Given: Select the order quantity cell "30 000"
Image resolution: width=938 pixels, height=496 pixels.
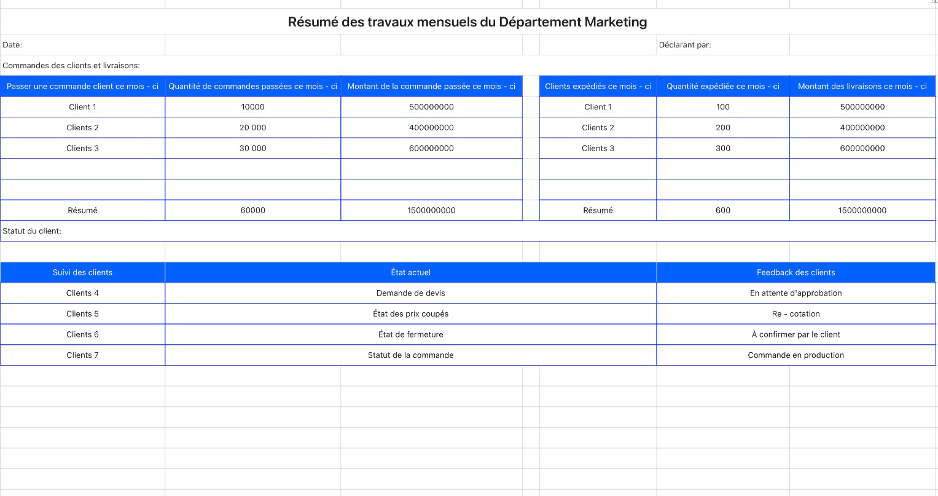Looking at the screenshot, I should click(x=252, y=149).
